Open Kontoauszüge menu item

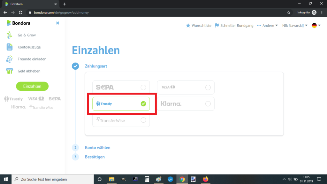click(29, 47)
